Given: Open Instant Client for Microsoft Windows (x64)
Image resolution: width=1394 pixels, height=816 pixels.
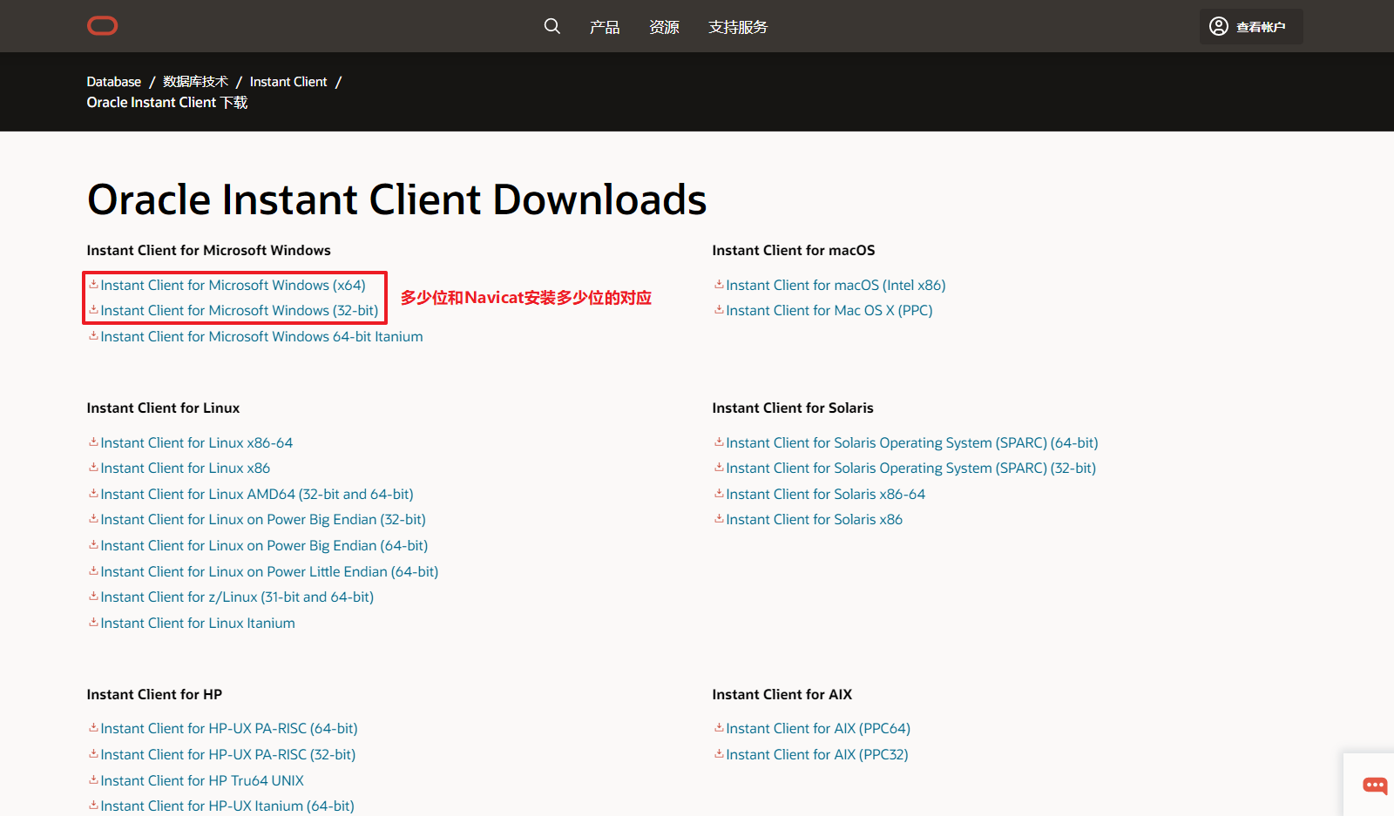Looking at the screenshot, I should click(233, 286).
